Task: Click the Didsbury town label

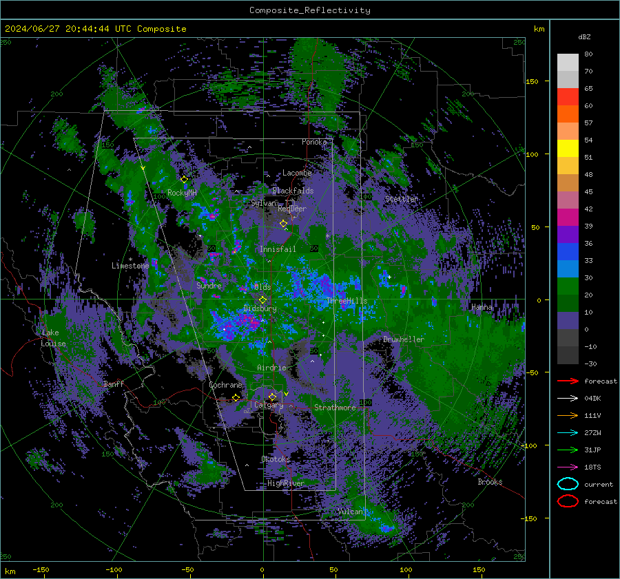Action: click(x=260, y=308)
